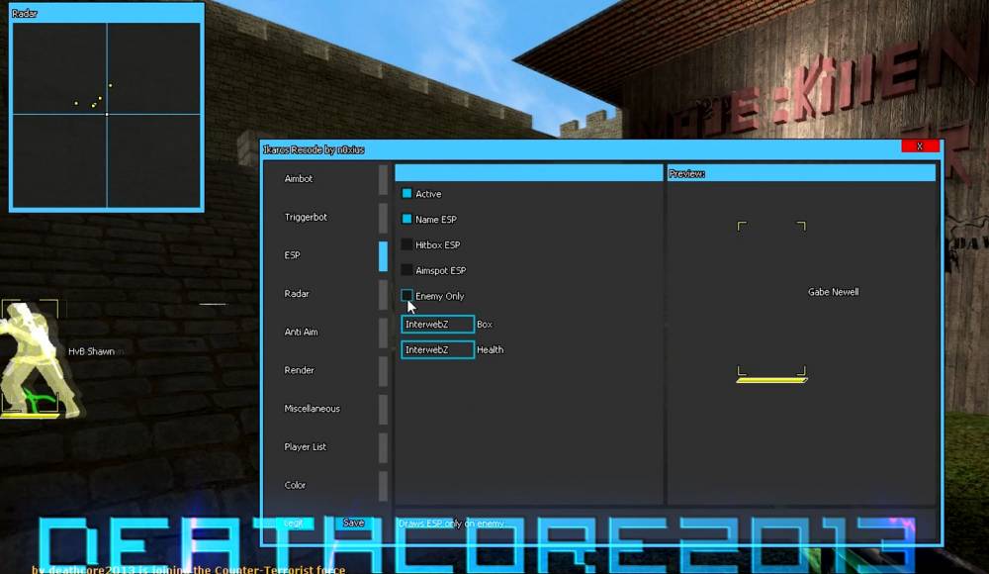The width and height of the screenshot is (989, 574).
Task: Click the Ikaros Recode window title bar
Action: point(581,149)
